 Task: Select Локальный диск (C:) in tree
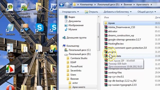point(77,50)
